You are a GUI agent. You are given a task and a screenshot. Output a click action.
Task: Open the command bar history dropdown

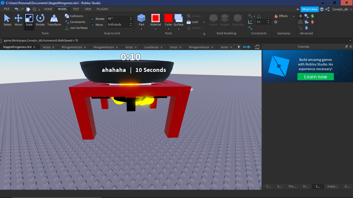tap(350, 40)
